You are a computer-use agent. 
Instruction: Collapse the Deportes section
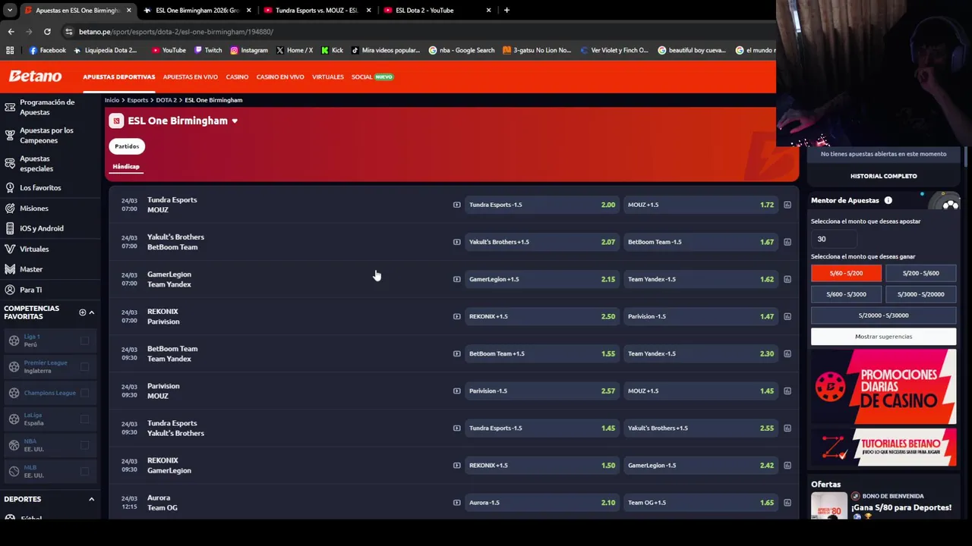[91, 499]
